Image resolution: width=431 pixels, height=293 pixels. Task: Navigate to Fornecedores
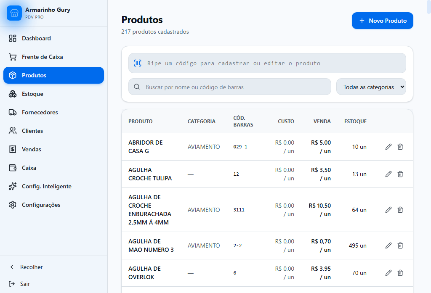53,112
